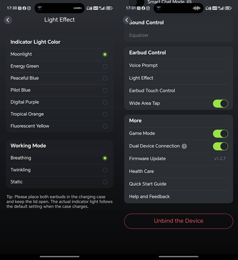
Task: Tap audio waveform icon in right notch pill
Action: [x=196, y=8]
